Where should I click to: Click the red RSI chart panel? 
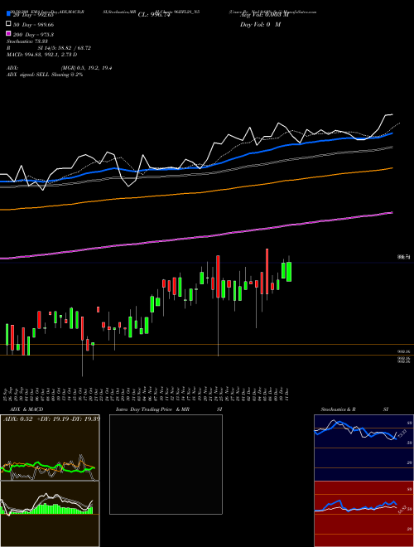click(363, 514)
